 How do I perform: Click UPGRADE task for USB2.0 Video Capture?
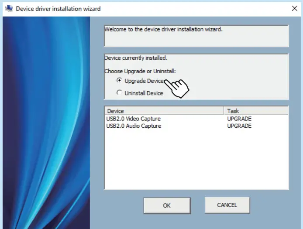pyautogui.click(x=239, y=119)
